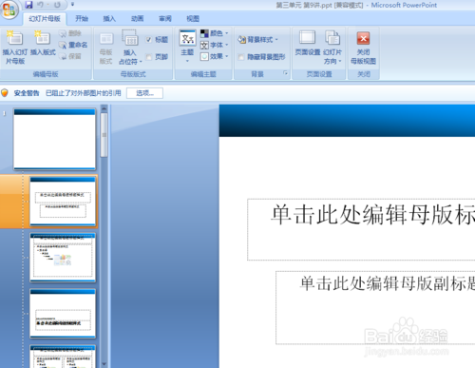
Task: Select slide master thumbnail number 1
Action: [54, 139]
